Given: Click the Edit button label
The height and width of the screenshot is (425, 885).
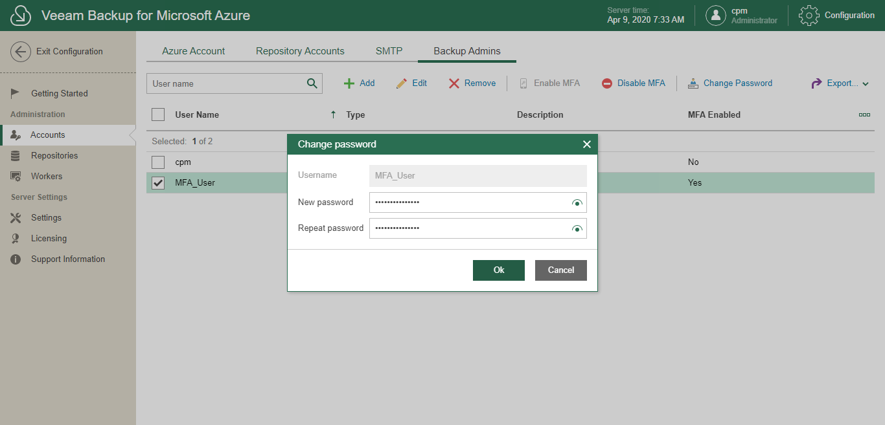Looking at the screenshot, I should 420,83.
